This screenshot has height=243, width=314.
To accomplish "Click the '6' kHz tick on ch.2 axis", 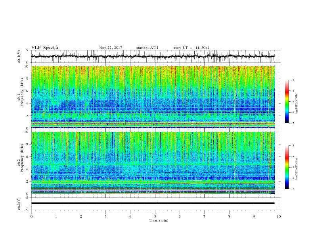I will click(27, 157).
